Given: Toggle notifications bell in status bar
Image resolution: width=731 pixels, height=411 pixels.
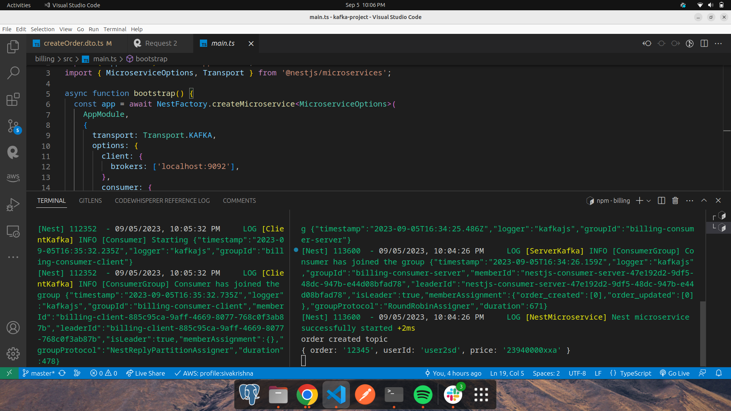Looking at the screenshot, I should (x=718, y=373).
